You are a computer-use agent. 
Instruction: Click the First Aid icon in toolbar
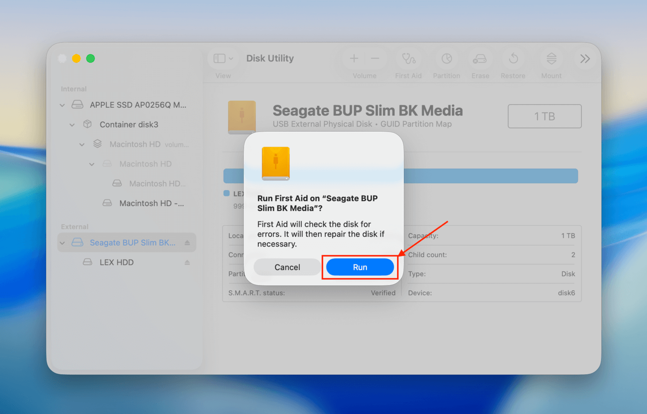(408, 59)
